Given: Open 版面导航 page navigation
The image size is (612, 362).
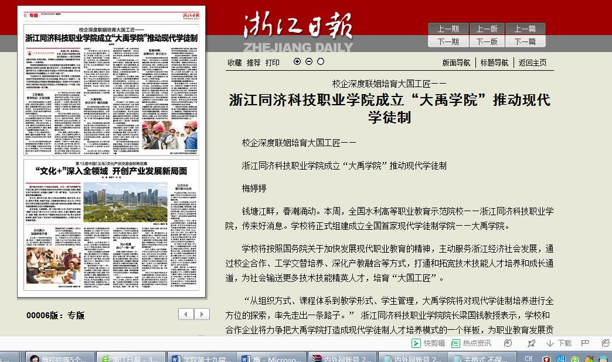Looking at the screenshot, I should pos(456,63).
